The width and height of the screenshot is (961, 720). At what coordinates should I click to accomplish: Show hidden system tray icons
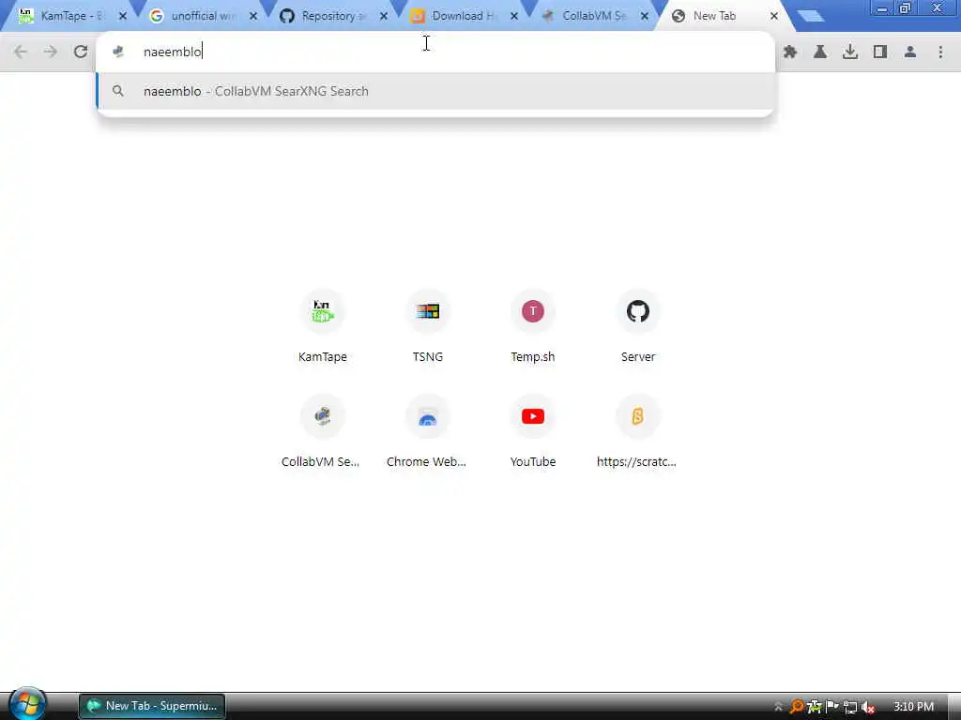(778, 707)
